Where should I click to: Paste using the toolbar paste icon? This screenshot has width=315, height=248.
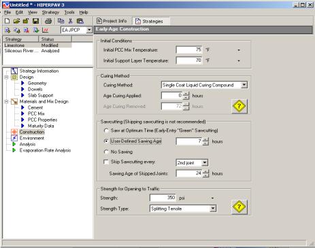[80, 21]
